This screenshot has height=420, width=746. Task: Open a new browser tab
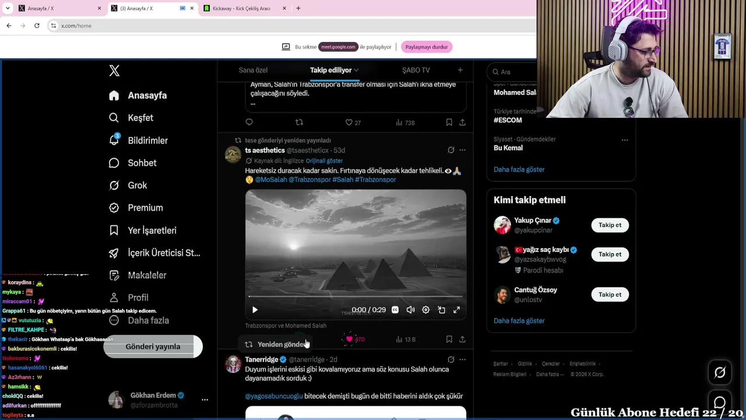(x=298, y=8)
